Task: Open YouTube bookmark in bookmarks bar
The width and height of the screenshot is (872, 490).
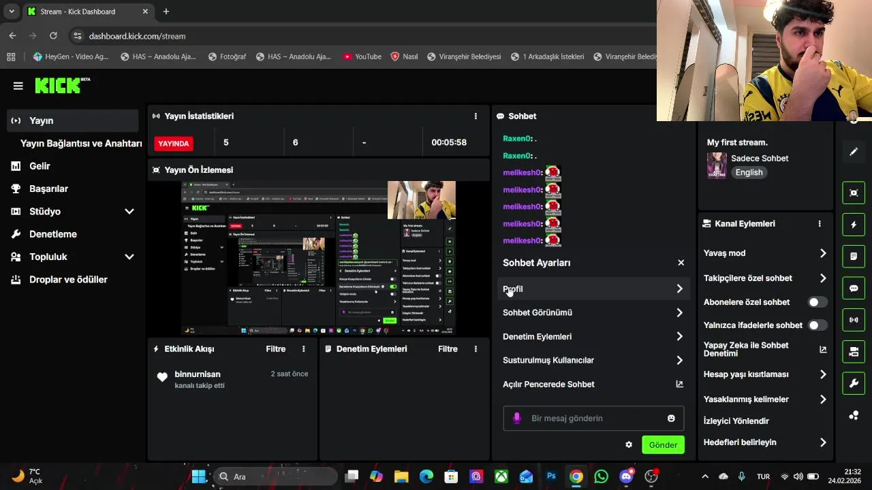Action: tap(362, 56)
